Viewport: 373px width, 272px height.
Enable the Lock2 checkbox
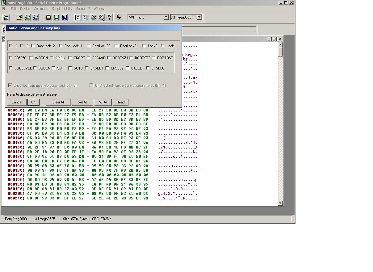tap(144, 46)
